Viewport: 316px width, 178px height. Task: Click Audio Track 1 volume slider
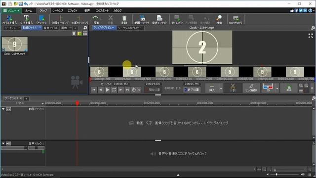click(x=14, y=148)
